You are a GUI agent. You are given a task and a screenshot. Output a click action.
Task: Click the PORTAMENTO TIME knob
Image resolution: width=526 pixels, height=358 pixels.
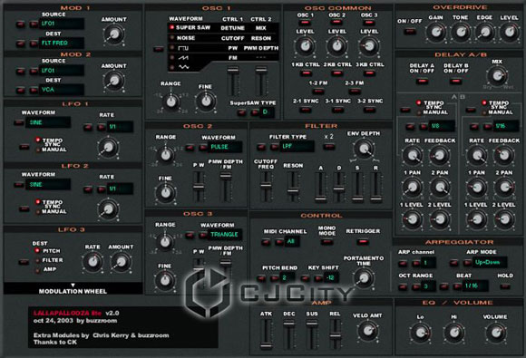click(x=364, y=278)
